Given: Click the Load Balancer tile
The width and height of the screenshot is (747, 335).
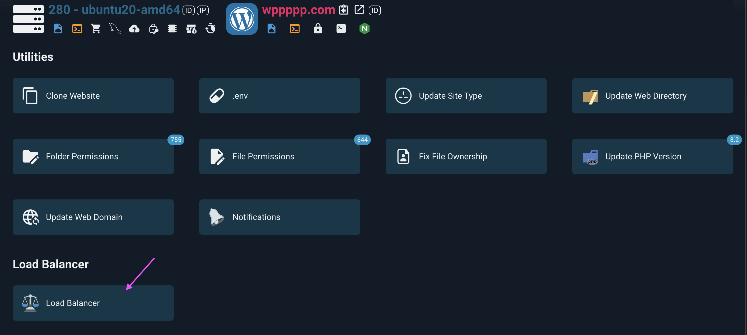Looking at the screenshot, I should pos(93,303).
